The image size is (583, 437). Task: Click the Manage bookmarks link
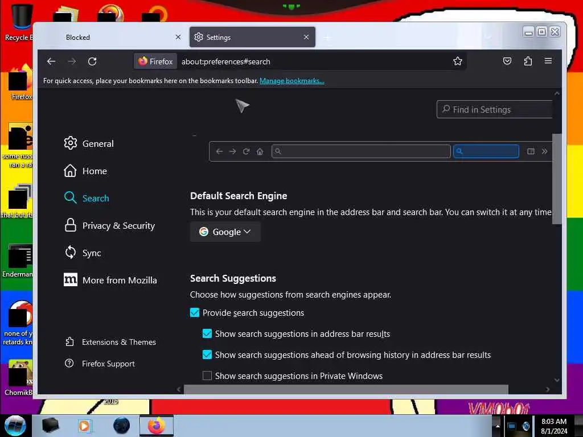pos(292,81)
